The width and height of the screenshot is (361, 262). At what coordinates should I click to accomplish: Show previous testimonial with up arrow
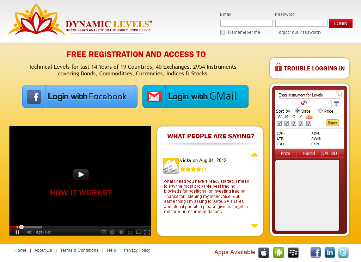pyautogui.click(x=255, y=155)
